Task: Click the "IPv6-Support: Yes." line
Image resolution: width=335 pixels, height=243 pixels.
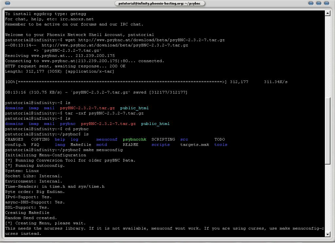Action: coord(28,197)
